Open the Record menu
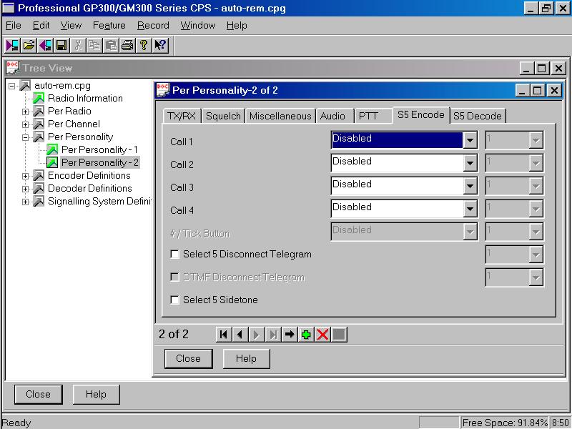Viewport: 572px width, 429px height. pos(153,25)
